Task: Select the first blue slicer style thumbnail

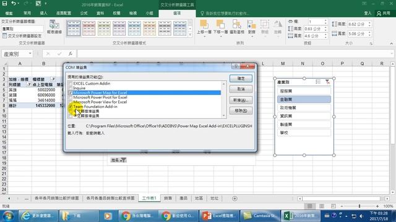Action: tap(74, 28)
